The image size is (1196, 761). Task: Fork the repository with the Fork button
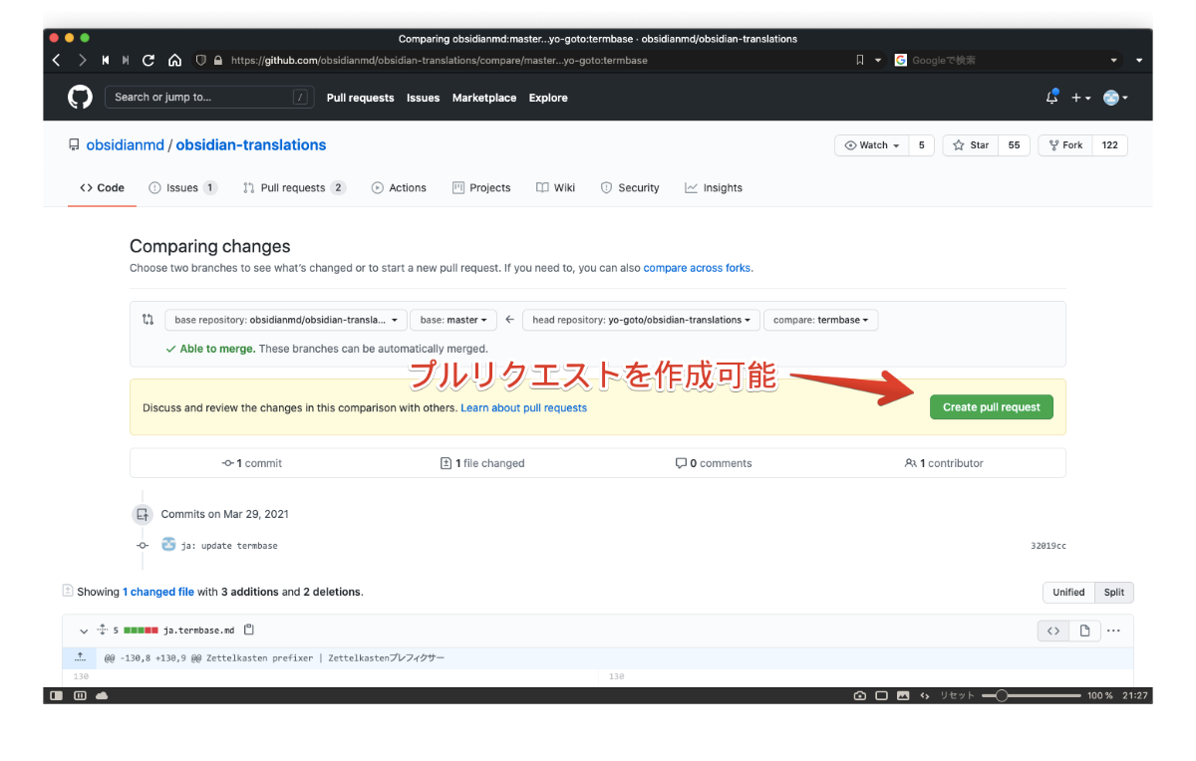(1064, 145)
